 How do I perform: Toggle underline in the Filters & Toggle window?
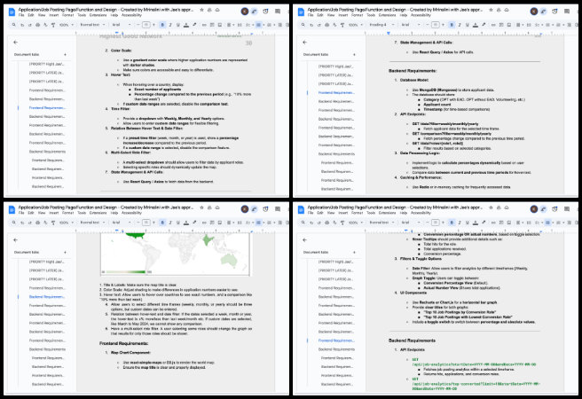[x=468, y=223]
